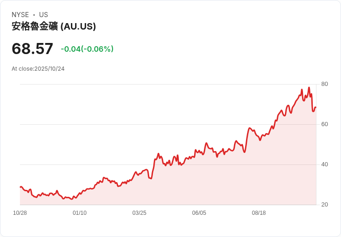Click the 60 value on the y-axis
This screenshot has height=237, width=341.
pyautogui.click(x=325, y=124)
